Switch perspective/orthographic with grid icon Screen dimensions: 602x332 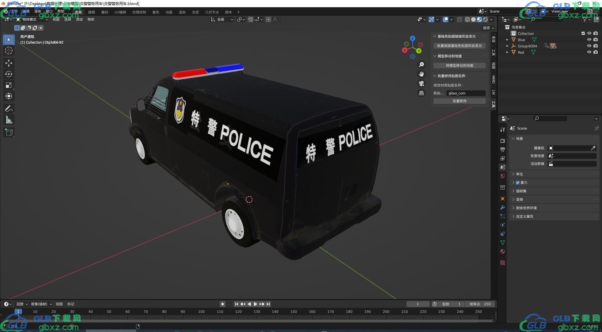pos(421,93)
